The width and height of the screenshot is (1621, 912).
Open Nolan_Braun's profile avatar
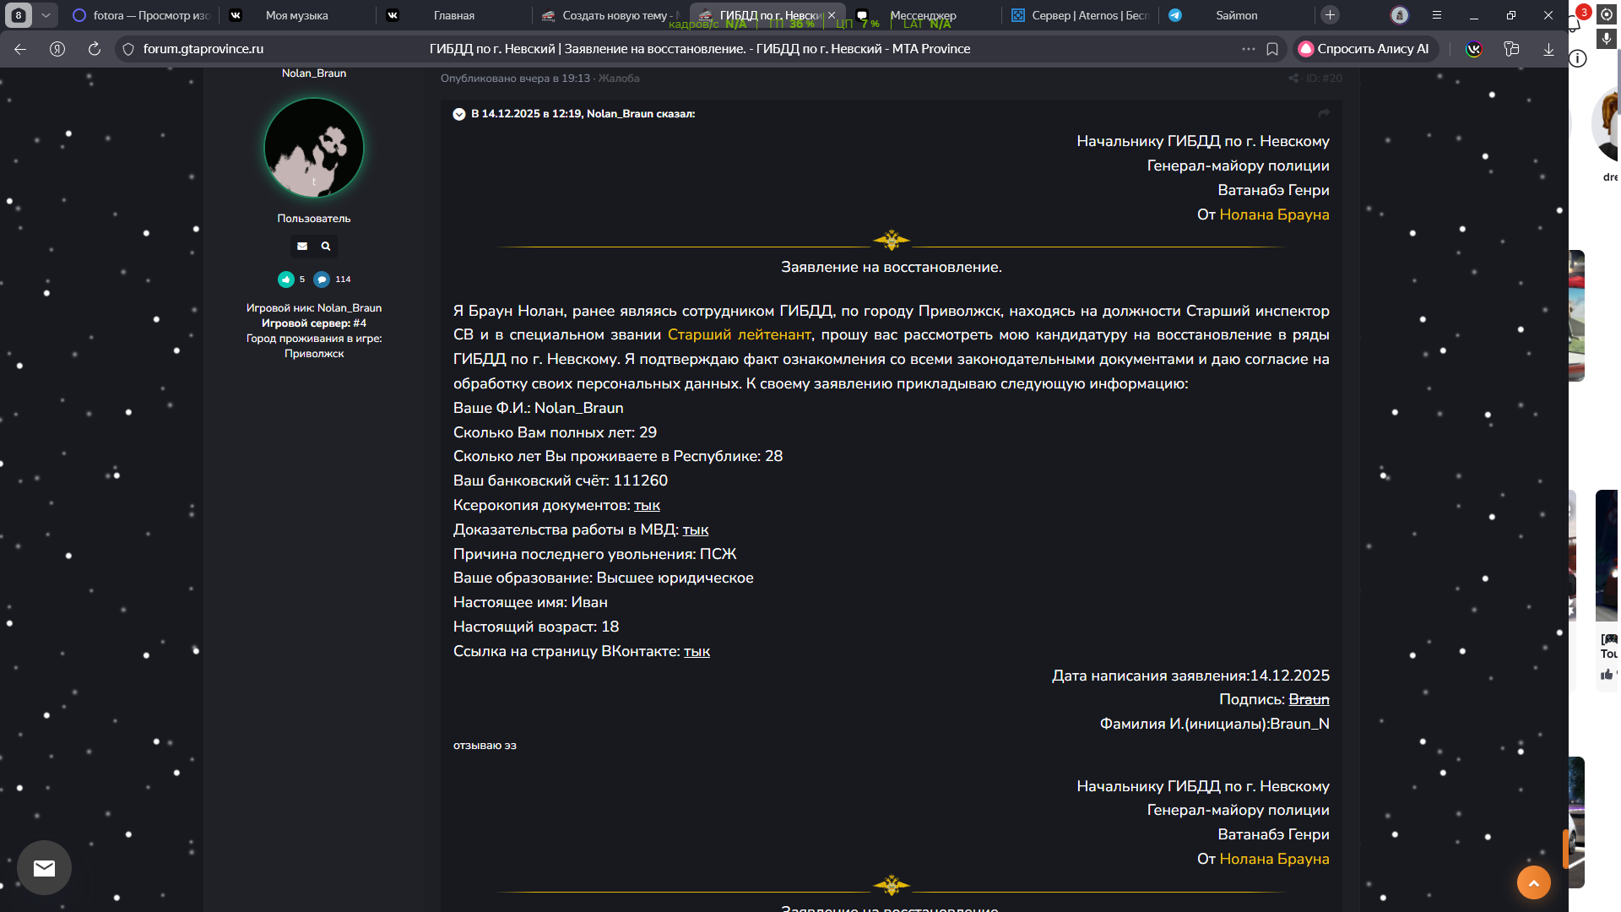314,148
